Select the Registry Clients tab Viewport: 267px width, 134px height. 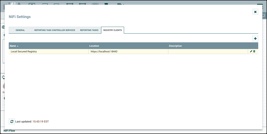tap(113, 30)
